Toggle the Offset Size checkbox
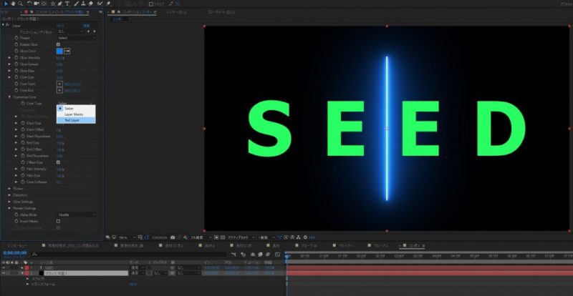Screen dimensions: 573x296 (x=58, y=162)
